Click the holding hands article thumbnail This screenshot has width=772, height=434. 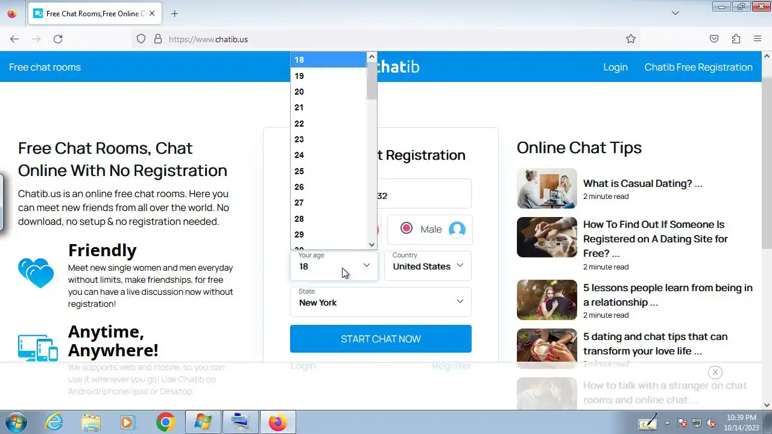[x=546, y=237]
